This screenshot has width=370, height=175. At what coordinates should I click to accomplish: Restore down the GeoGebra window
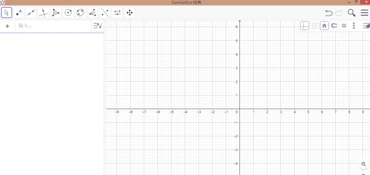point(356,2)
